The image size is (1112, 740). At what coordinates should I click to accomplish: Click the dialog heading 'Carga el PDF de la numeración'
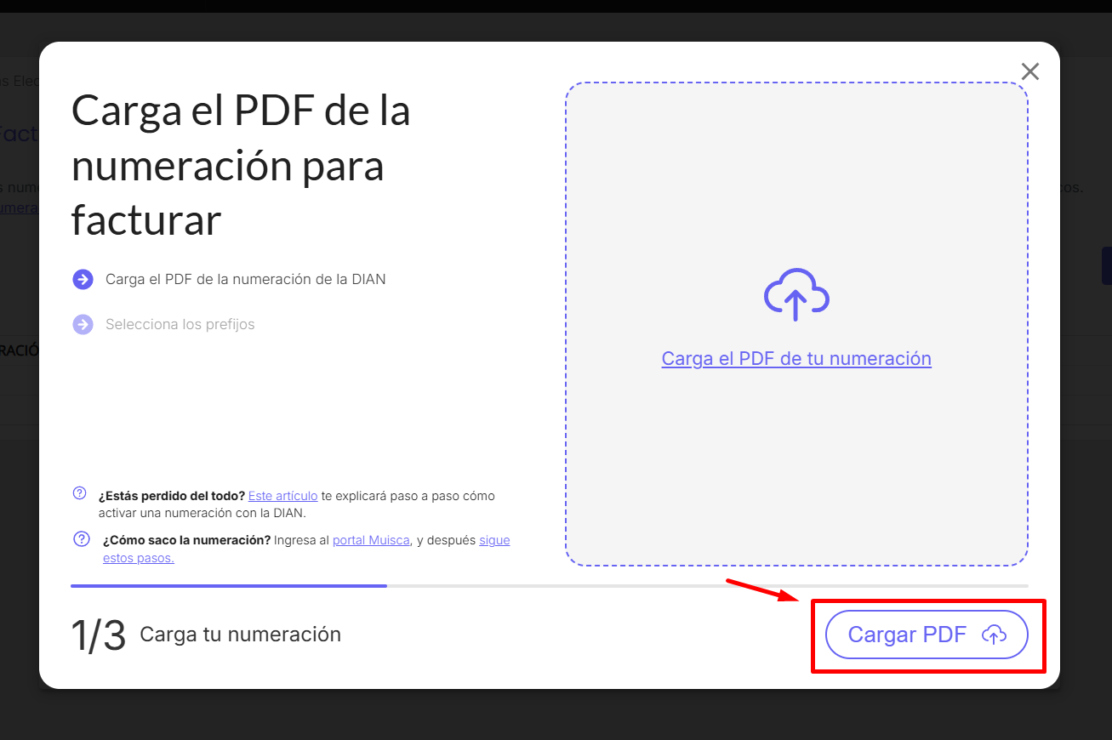241,165
